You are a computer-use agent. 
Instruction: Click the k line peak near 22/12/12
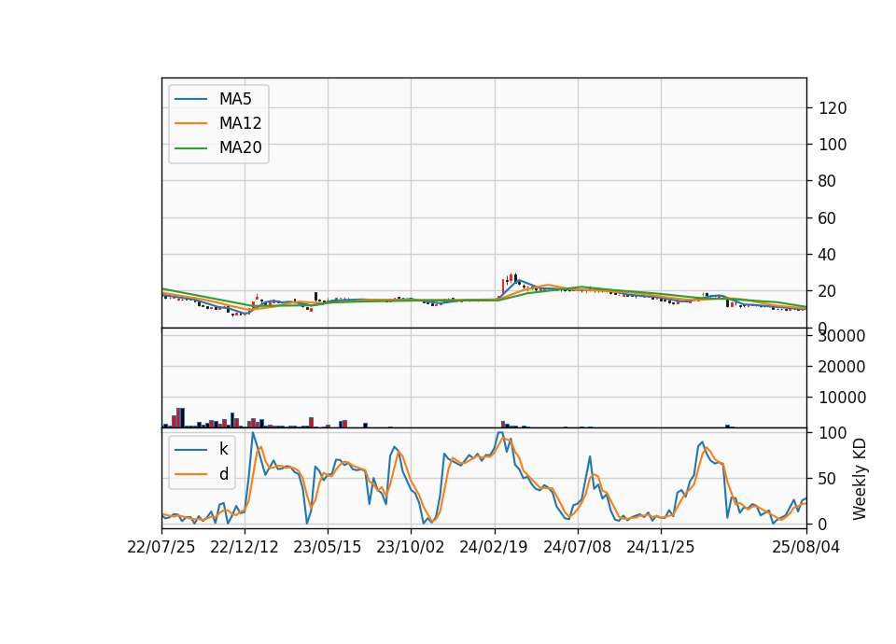253,434
